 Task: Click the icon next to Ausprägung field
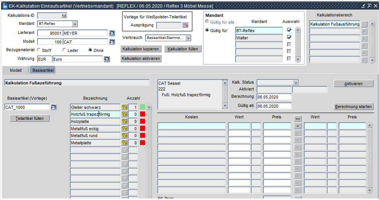point(185,25)
